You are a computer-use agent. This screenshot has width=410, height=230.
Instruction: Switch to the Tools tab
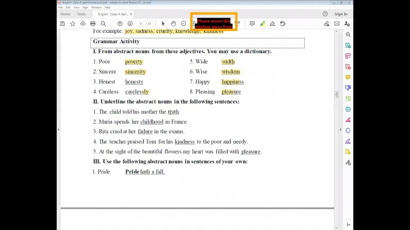[x=81, y=14]
